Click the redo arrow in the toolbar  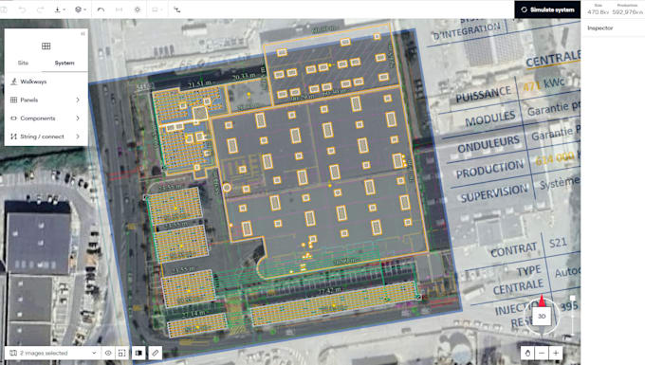click(40, 9)
